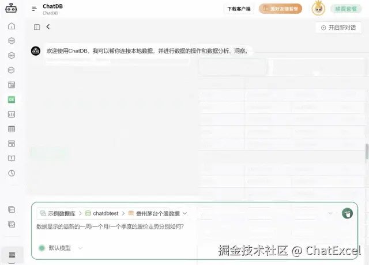Start a new chat via 开启新对话
The height and width of the screenshot is (265, 369).
coord(338,28)
